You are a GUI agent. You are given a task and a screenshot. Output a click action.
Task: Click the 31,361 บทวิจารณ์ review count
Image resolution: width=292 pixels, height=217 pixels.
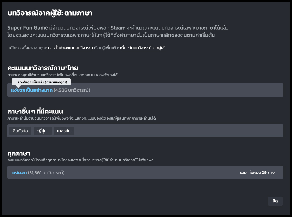(x=46, y=172)
